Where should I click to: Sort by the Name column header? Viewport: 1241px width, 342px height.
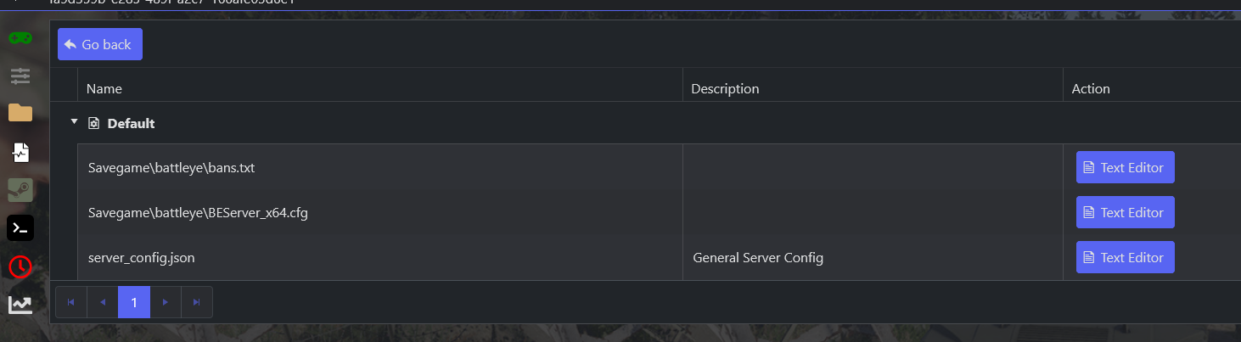pyautogui.click(x=104, y=88)
